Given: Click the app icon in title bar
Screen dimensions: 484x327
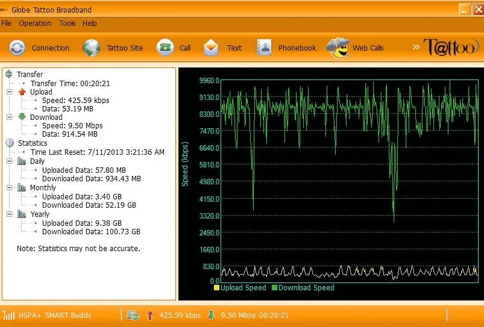Looking at the screenshot, I should pos(4,10).
